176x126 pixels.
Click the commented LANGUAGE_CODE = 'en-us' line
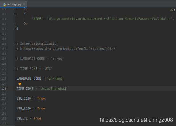click(40, 59)
